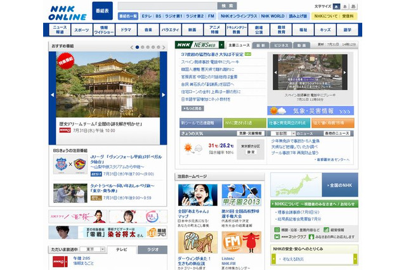Click the 設定 weather location button
This screenshot has height=270, width=406.
251,152
